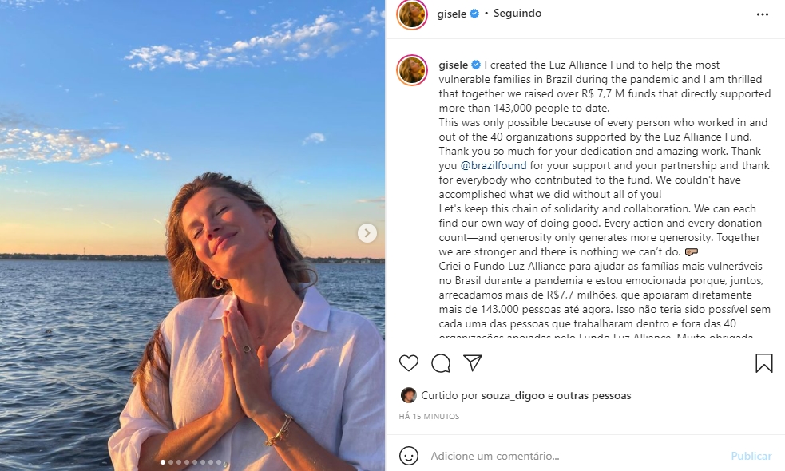
Task: Open emoji picker smiley icon
Action: (409, 456)
